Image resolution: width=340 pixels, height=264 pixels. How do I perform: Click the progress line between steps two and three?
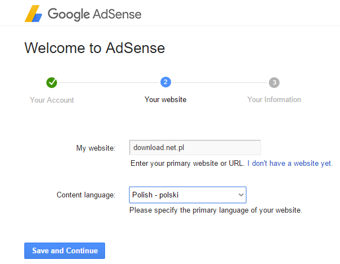[220, 82]
